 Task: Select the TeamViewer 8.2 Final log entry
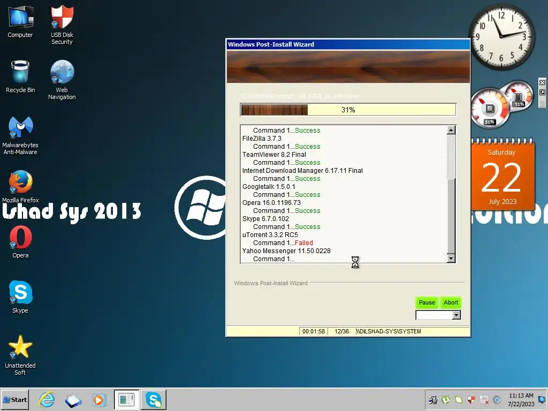click(274, 155)
